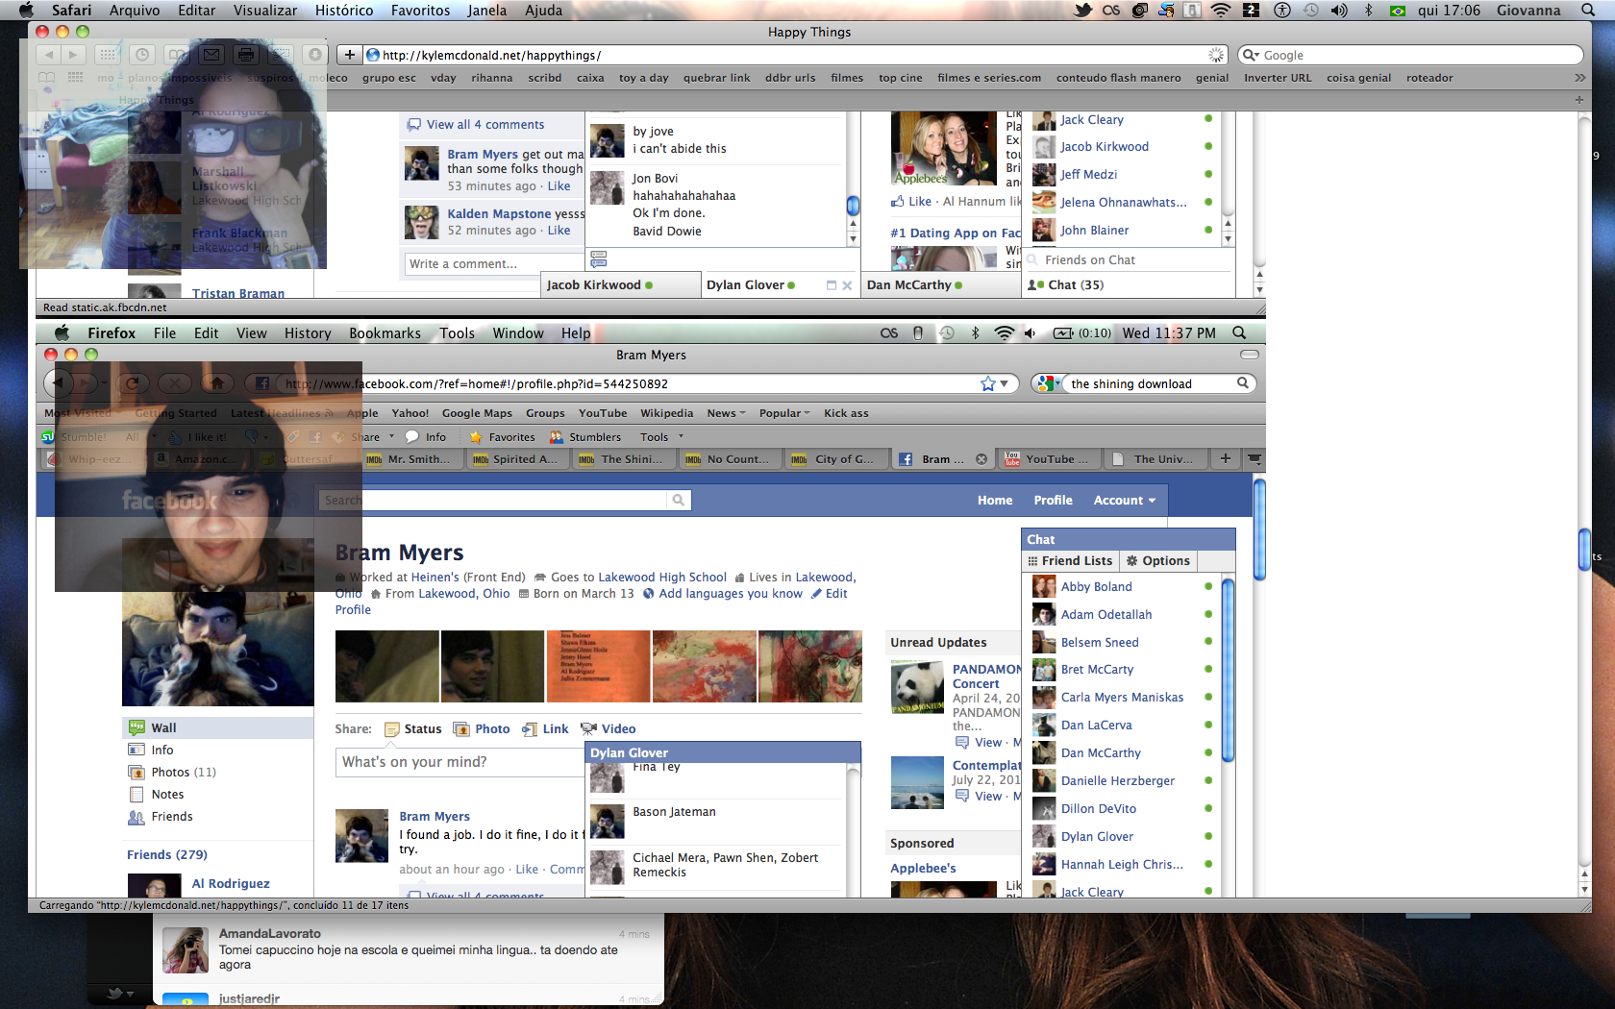Click Facebook 'Profile' in blue header
The height and width of the screenshot is (1009, 1615).
1053,500
